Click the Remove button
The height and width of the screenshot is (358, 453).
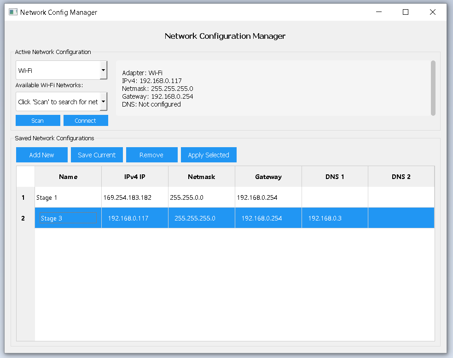[151, 155]
